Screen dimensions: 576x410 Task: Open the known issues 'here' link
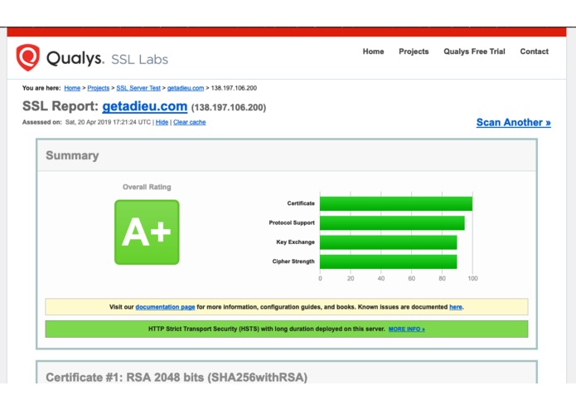coord(456,307)
